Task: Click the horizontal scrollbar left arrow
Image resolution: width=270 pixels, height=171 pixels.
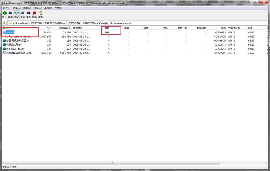Action: (x=4, y=163)
